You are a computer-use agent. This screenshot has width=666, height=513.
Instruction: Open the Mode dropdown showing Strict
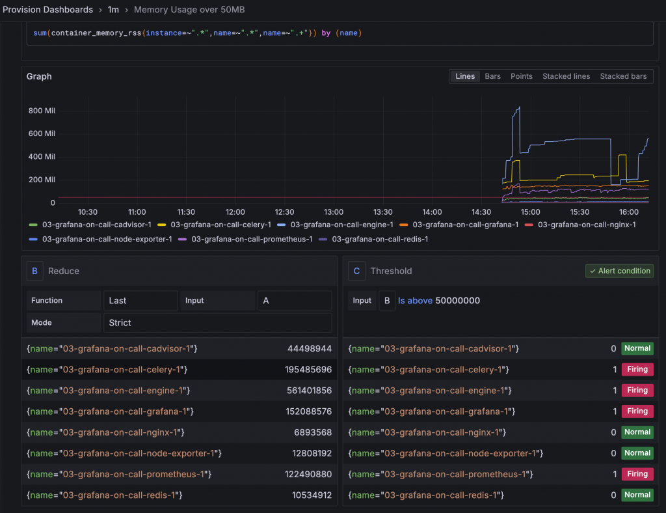click(217, 323)
